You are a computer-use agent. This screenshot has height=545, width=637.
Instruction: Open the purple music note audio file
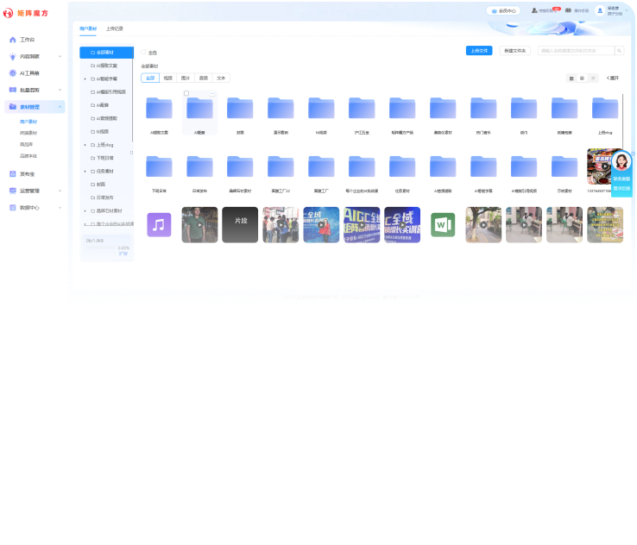click(x=159, y=225)
